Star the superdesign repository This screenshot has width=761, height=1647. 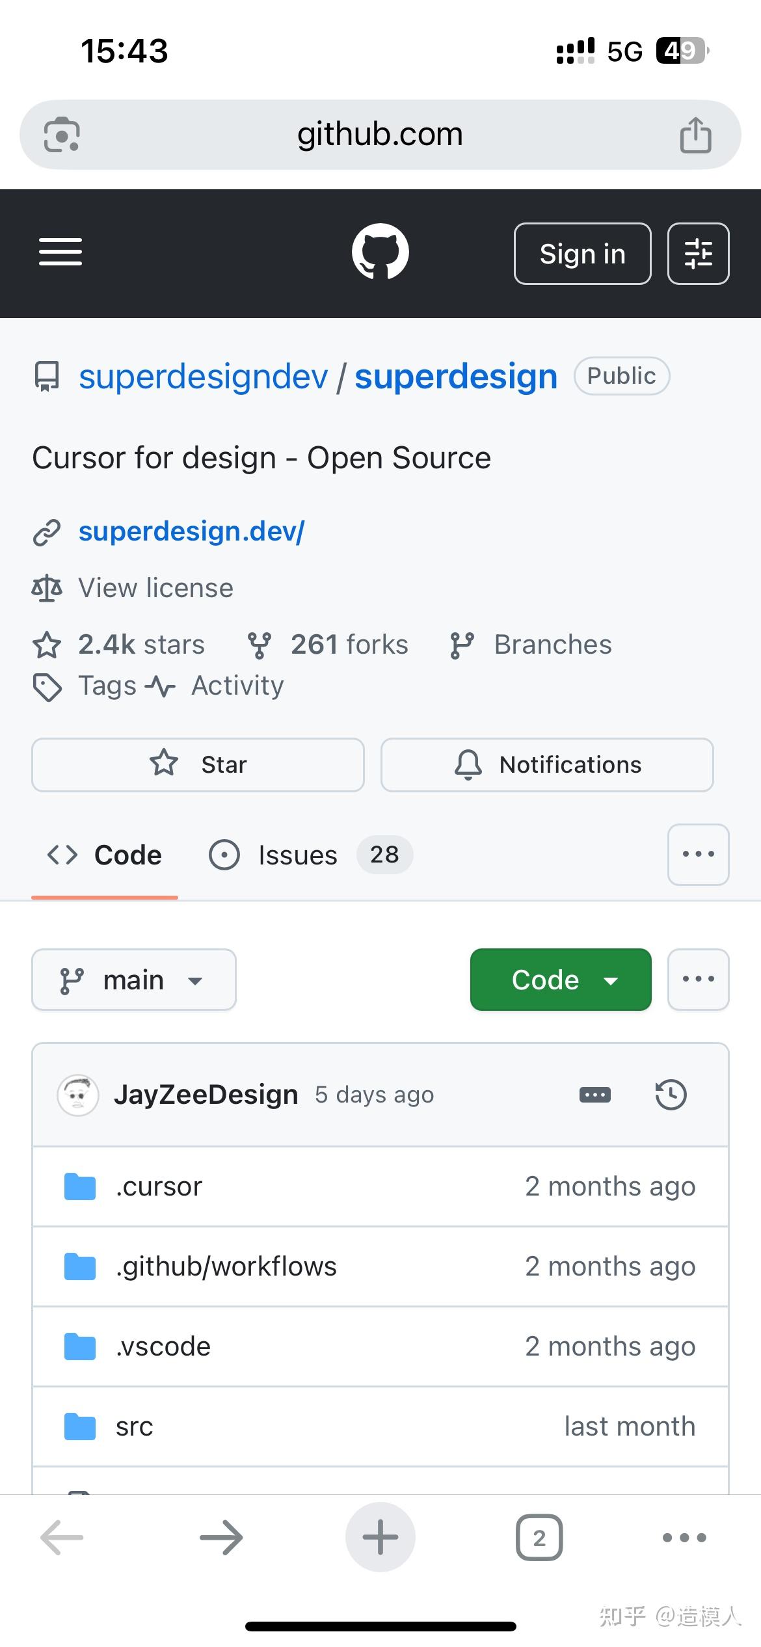tap(198, 765)
